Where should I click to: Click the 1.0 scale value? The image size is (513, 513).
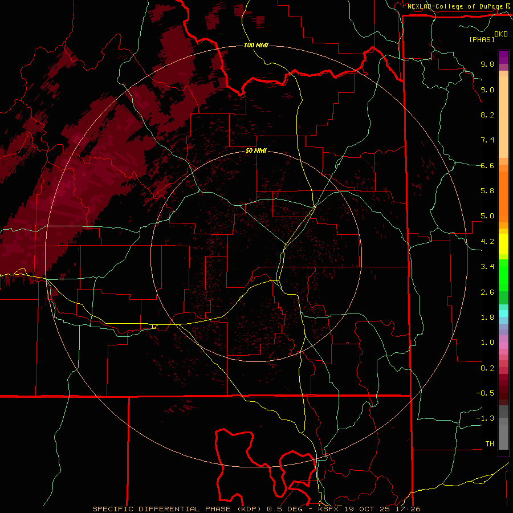click(487, 343)
